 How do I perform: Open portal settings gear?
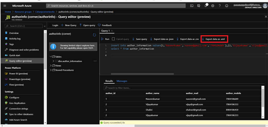(213, 6)
